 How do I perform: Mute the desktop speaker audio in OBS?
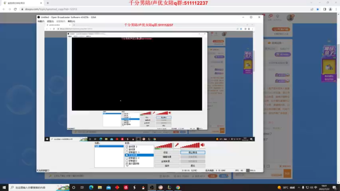tap(203, 145)
